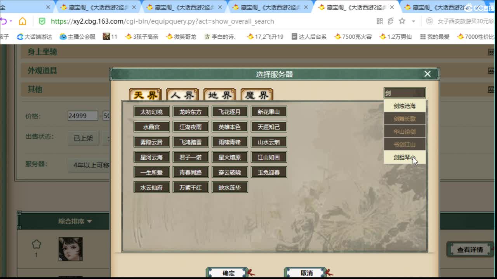Choose 剑胆琴心 from the search suggestions
Viewport: 497px width, 279px height.
[405, 157]
